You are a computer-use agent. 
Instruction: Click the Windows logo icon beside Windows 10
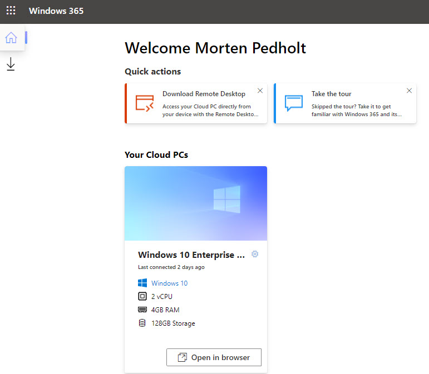[142, 283]
